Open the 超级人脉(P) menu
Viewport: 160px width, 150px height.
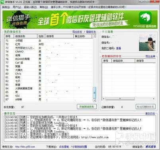pyautogui.click(x=30, y=7)
